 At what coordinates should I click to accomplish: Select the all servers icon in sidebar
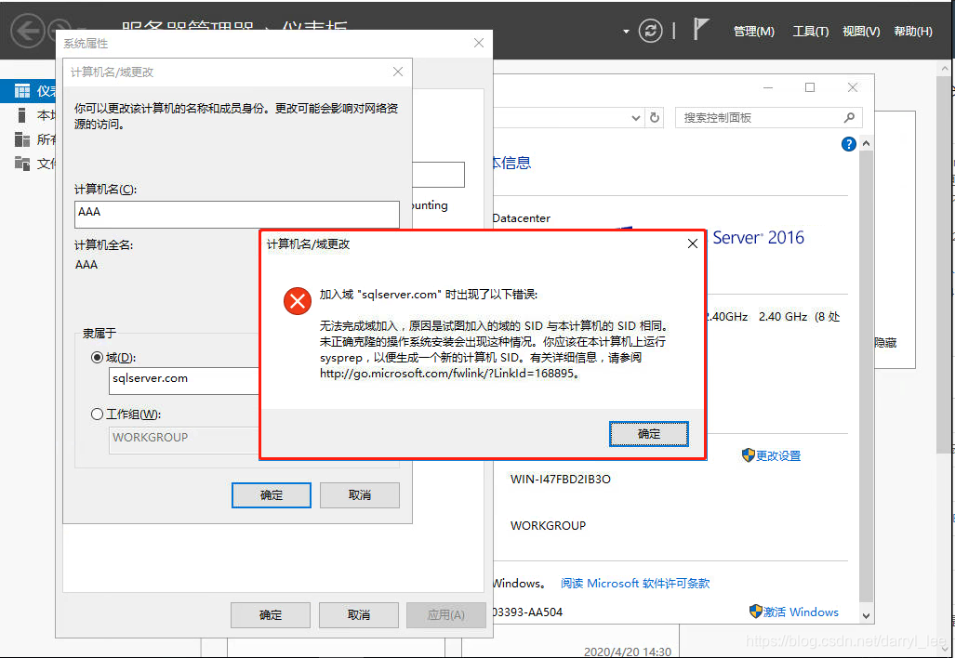22,139
